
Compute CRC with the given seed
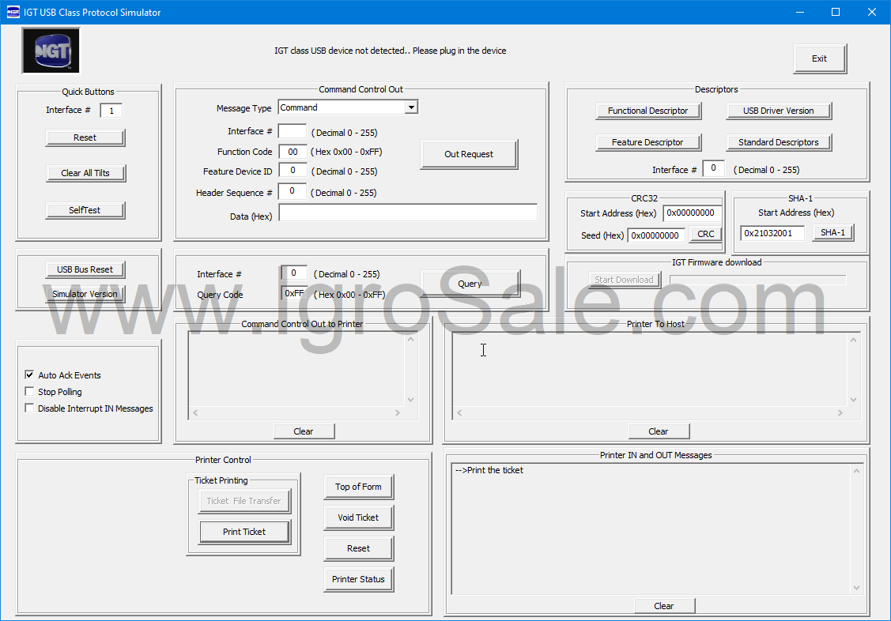point(704,233)
